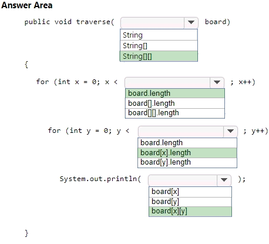The height and width of the screenshot is (244, 269).
Task: Open the y loop condition dropdown arrow
Action: 230,131
